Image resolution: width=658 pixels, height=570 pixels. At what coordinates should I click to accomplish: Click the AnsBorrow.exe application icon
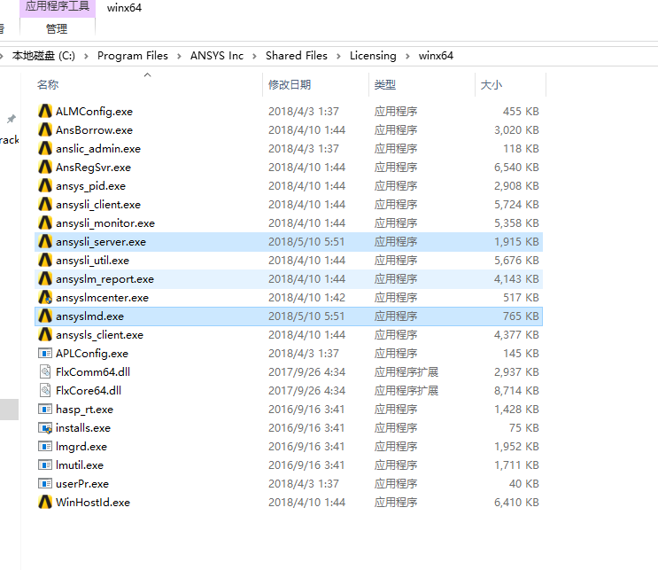45,129
